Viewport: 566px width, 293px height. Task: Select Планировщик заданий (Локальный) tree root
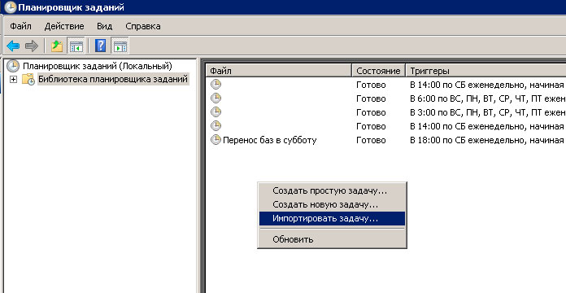pyautogui.click(x=97, y=66)
